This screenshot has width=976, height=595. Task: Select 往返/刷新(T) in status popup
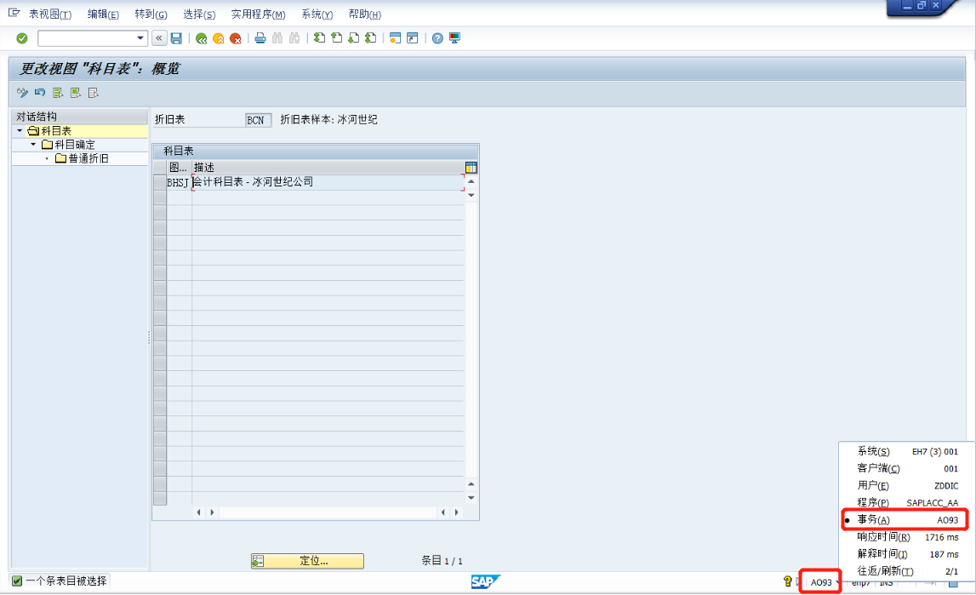click(907, 570)
